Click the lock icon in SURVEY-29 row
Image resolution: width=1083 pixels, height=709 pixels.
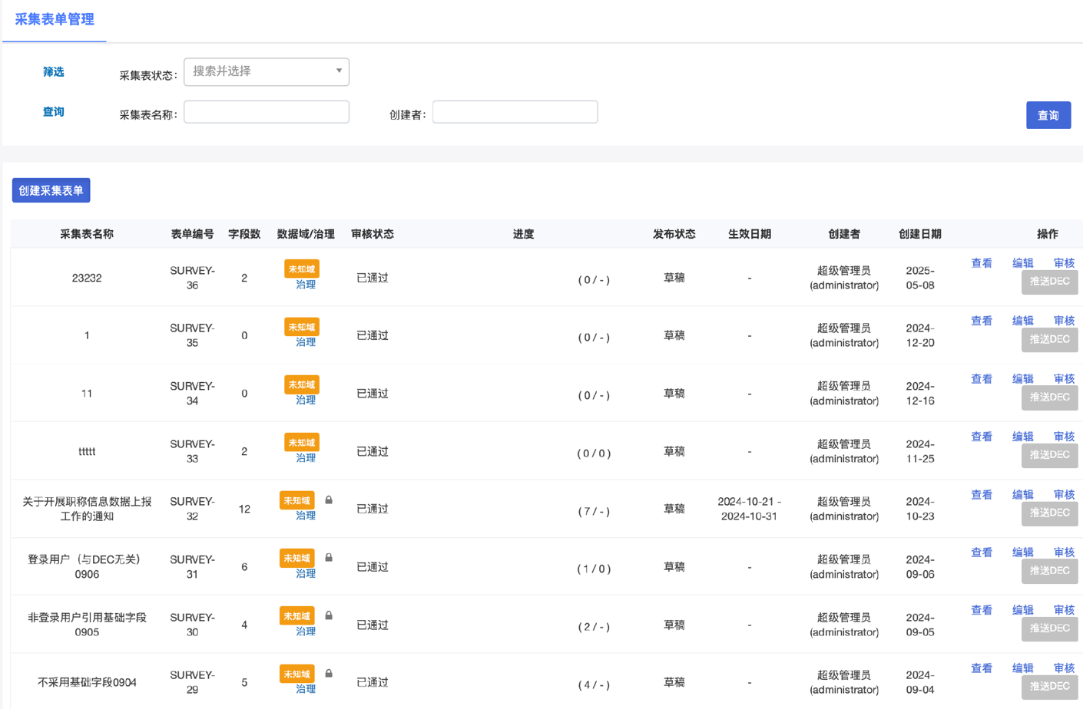[329, 674]
